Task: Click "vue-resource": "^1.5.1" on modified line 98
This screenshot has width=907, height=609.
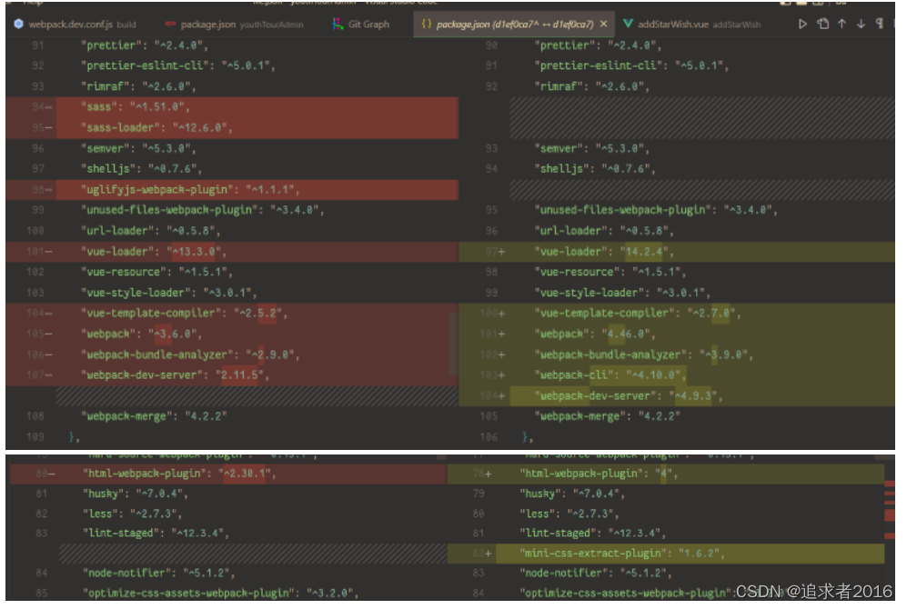Action: (610, 272)
